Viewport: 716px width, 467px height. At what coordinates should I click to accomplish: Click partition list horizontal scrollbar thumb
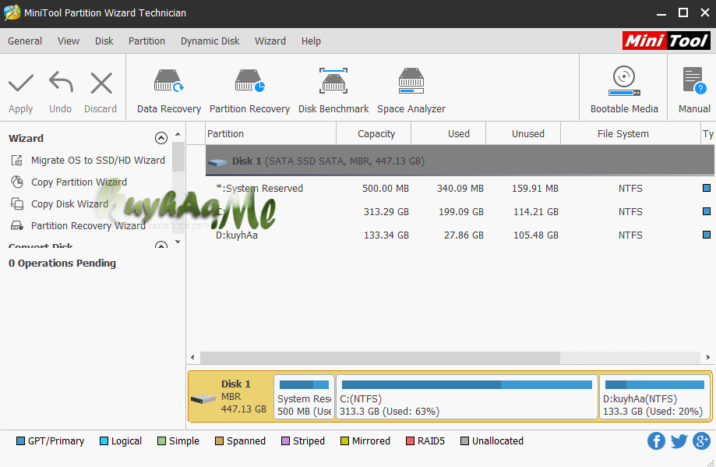click(380, 357)
